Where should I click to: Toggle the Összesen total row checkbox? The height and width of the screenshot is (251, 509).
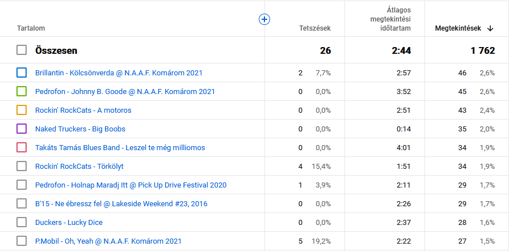(22, 50)
